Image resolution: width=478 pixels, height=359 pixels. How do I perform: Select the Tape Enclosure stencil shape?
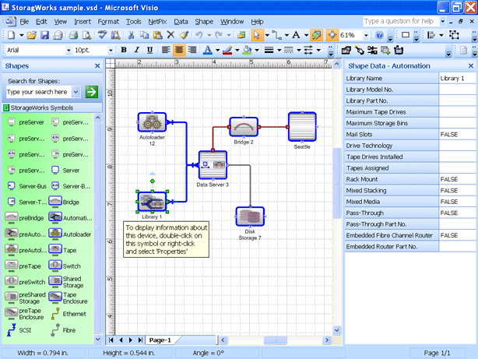click(68, 298)
